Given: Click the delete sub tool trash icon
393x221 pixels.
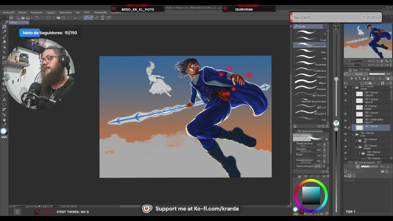Looking at the screenshot, I should click(x=327, y=126).
